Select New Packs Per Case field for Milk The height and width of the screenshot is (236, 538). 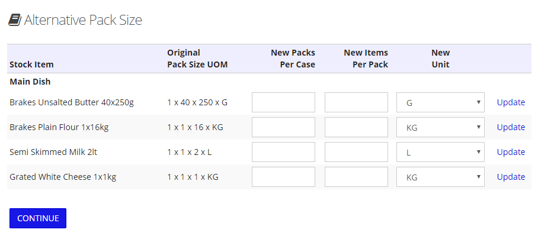[x=283, y=152]
